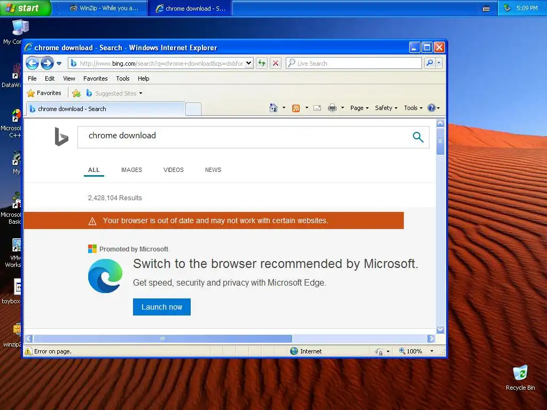The image size is (547, 410).
Task: Click the 100% zoom level button
Action: (x=411, y=351)
